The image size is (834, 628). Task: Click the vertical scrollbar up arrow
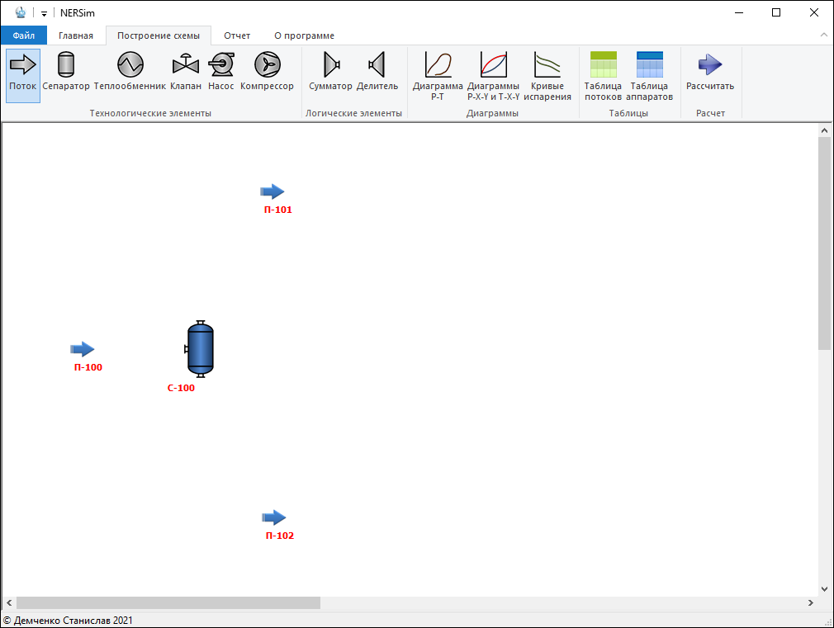(x=824, y=130)
